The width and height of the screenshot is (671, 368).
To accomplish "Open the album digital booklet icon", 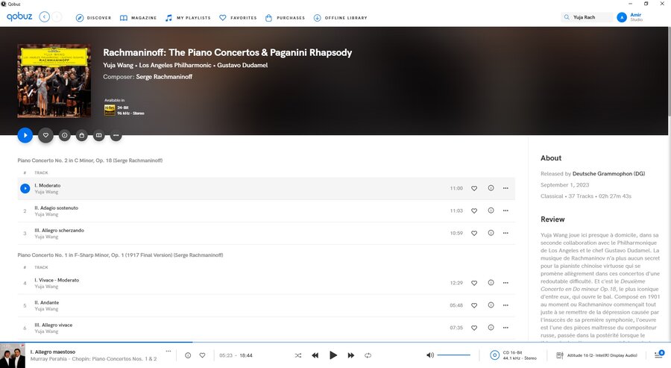I will point(99,135).
